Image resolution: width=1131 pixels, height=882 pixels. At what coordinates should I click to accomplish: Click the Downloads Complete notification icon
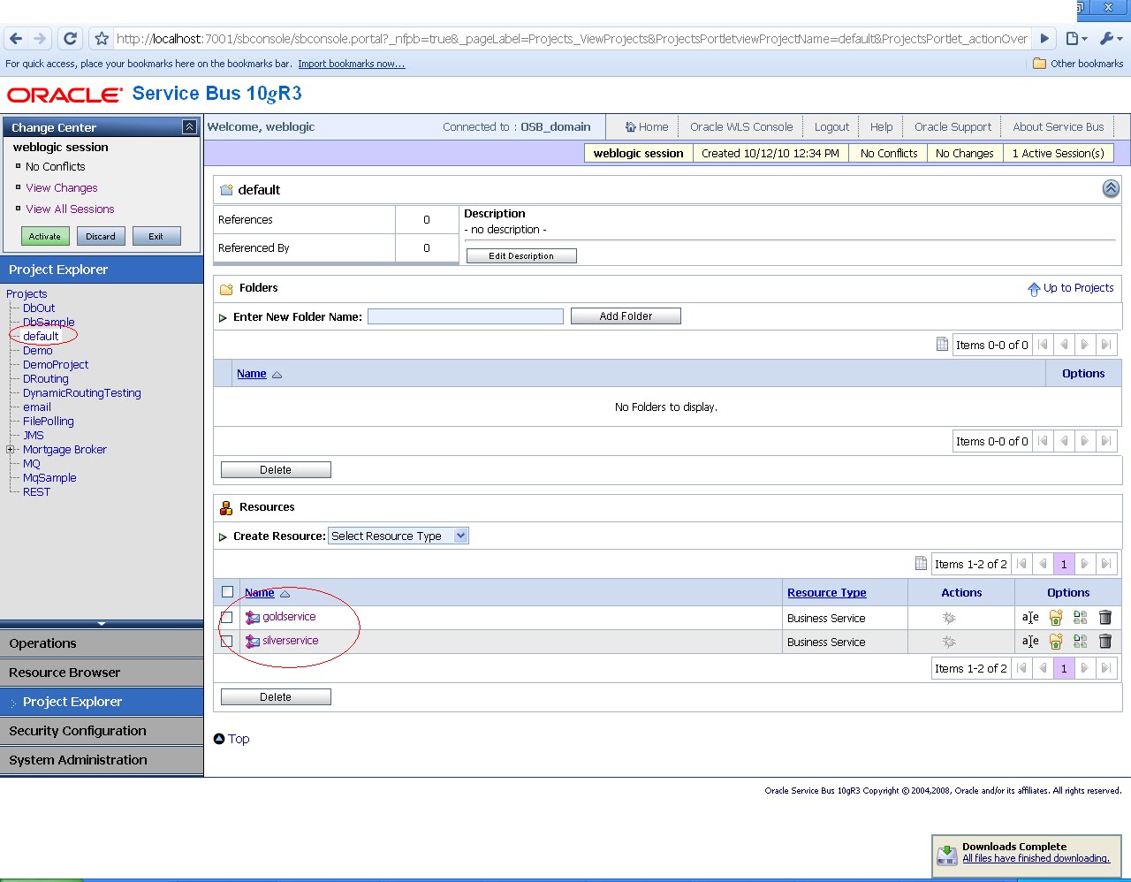click(x=946, y=854)
